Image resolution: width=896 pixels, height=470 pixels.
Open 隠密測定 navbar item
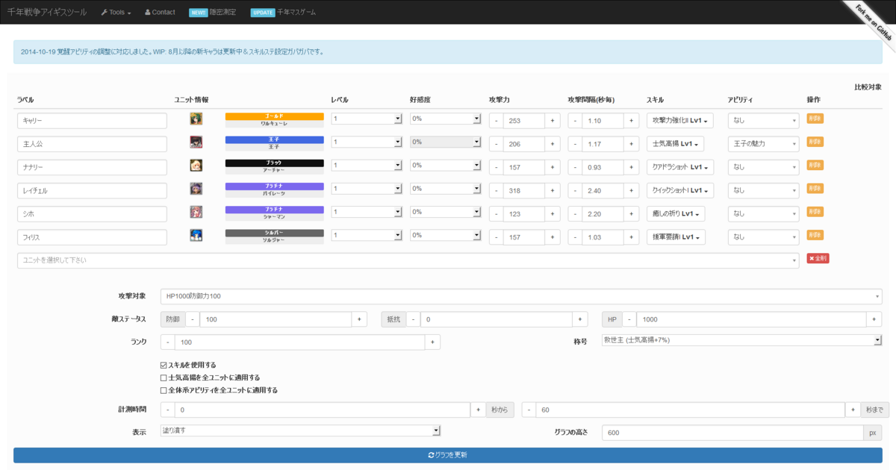pyautogui.click(x=213, y=13)
